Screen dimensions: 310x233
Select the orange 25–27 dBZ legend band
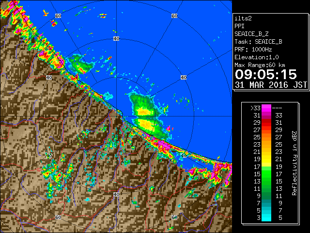click(x=266, y=137)
